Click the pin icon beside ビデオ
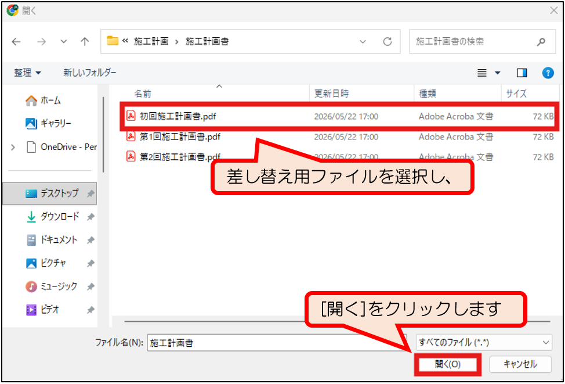 [90, 310]
